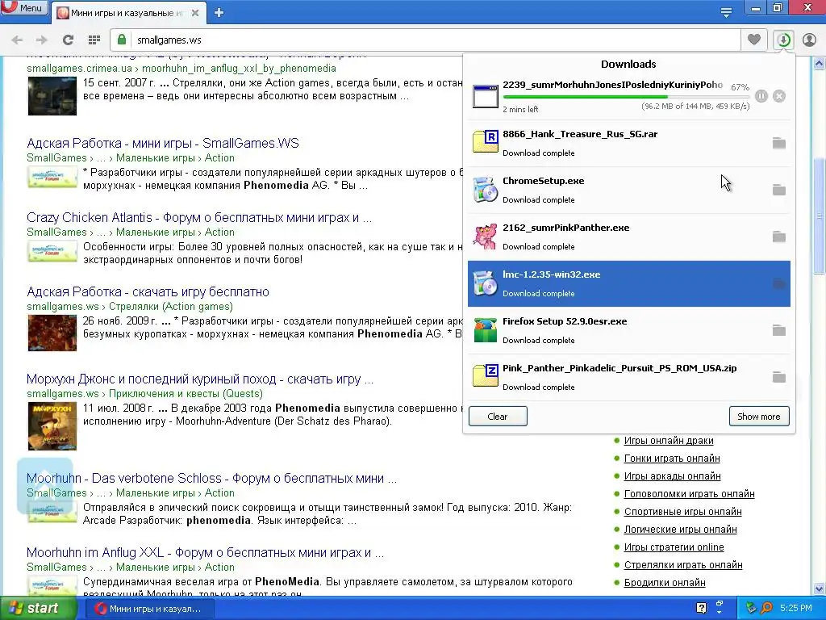Open folder for Firefox Setup 52.9.0esr.exe

[778, 330]
